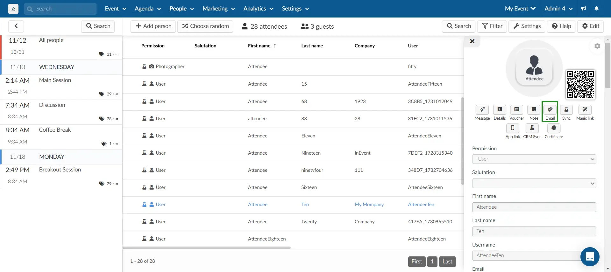Click the Email confirmation icon
This screenshot has width=611, height=272.
(550, 110)
